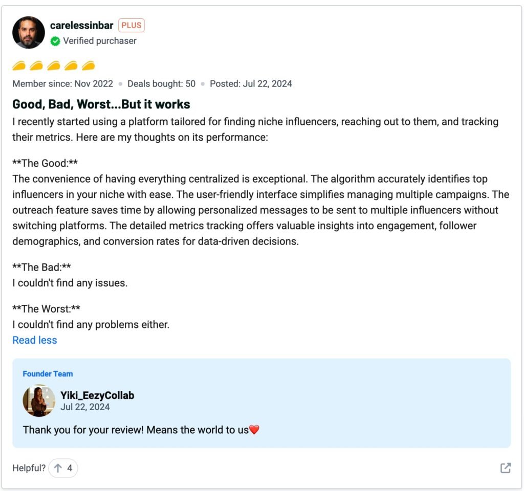524x491 pixels.
Task: Click the carelessinbar reviewer profile photo
Action: 29,32
